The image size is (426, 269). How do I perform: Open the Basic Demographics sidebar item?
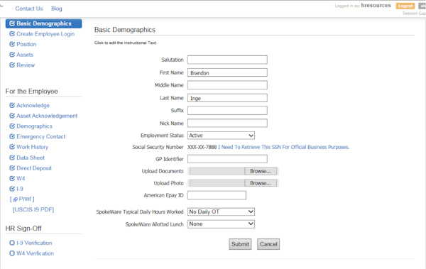click(x=43, y=23)
